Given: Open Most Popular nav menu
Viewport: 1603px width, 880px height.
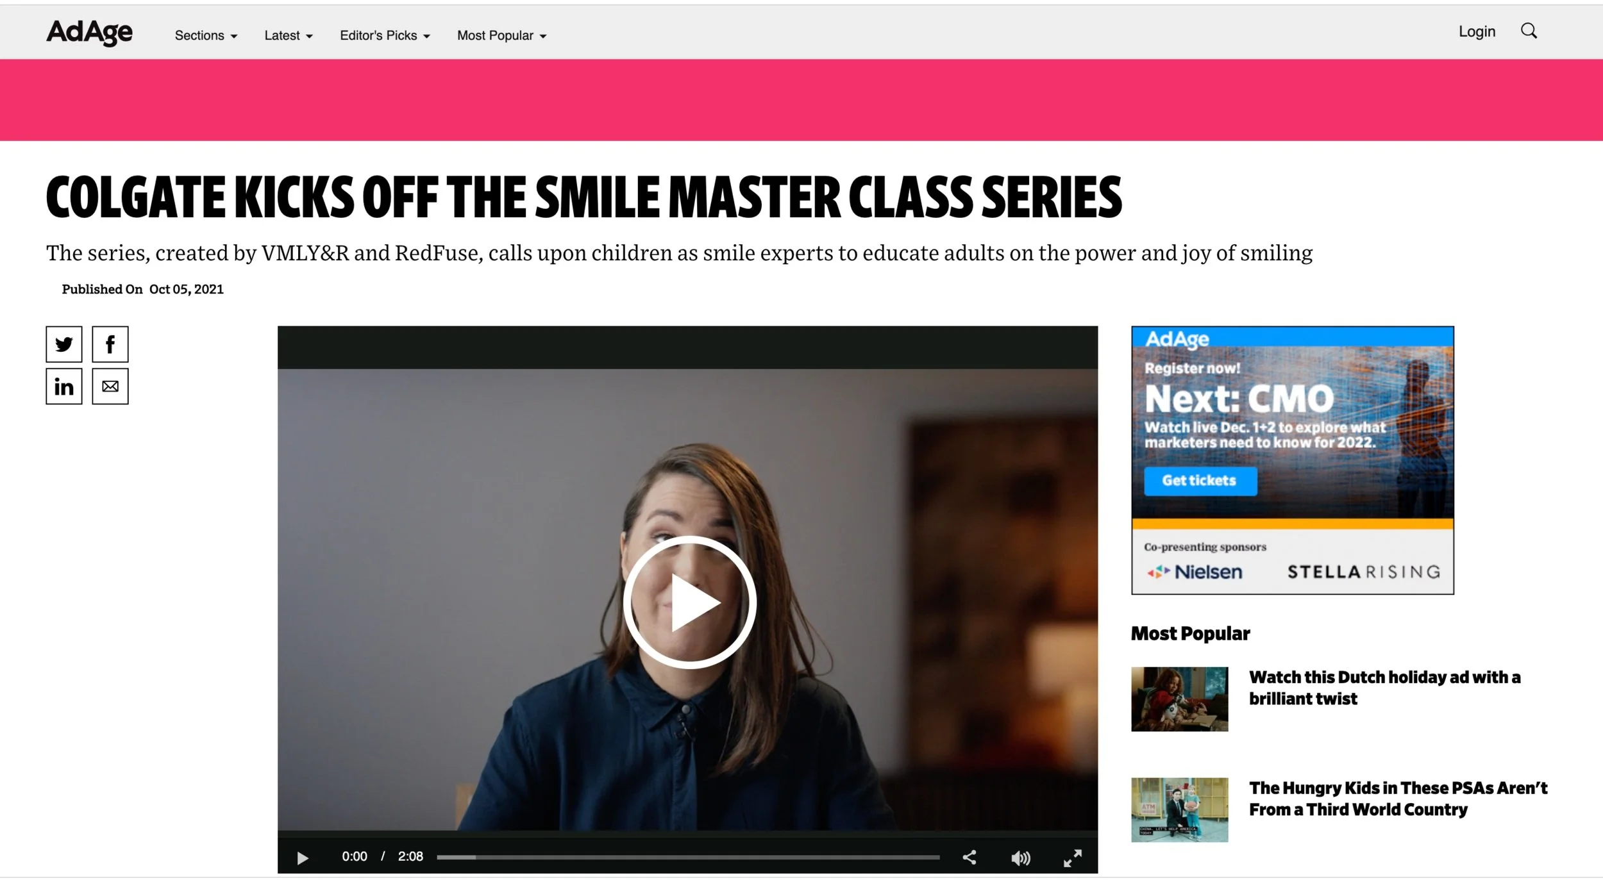Looking at the screenshot, I should click(x=501, y=36).
